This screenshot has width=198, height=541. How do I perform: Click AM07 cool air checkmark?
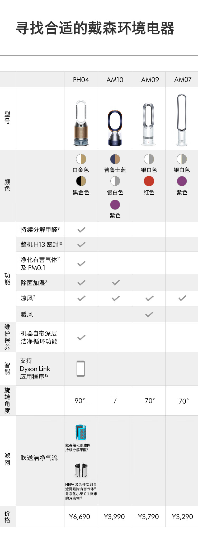click(182, 298)
